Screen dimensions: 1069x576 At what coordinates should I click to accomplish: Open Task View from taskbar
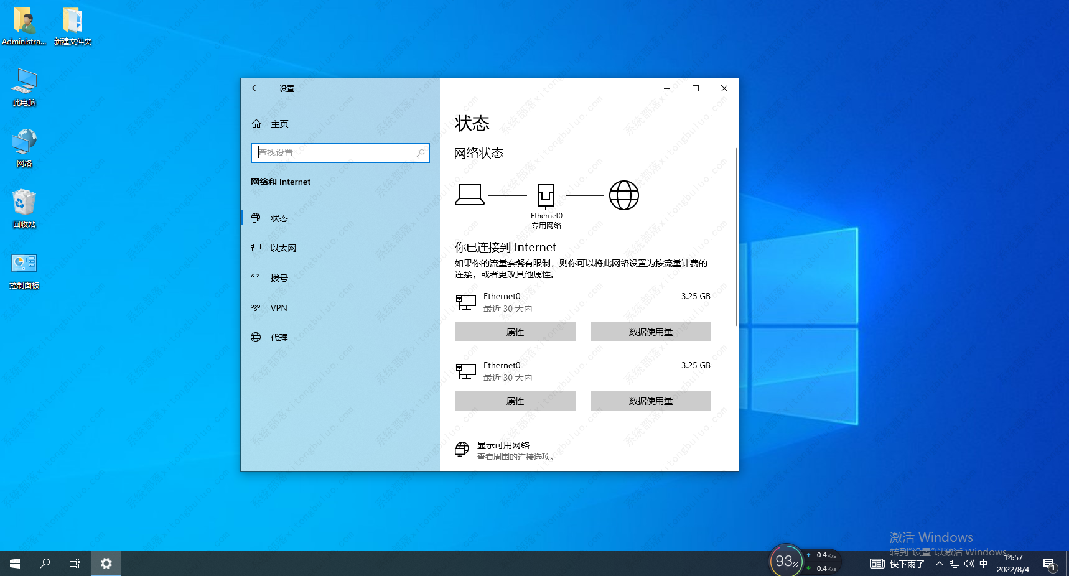(75, 564)
